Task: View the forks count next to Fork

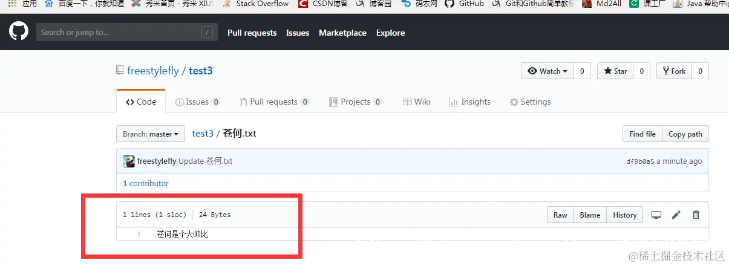Action: [x=700, y=71]
